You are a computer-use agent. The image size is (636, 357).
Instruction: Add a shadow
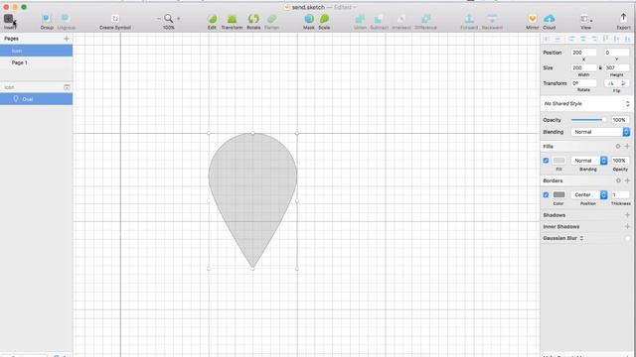tap(627, 215)
